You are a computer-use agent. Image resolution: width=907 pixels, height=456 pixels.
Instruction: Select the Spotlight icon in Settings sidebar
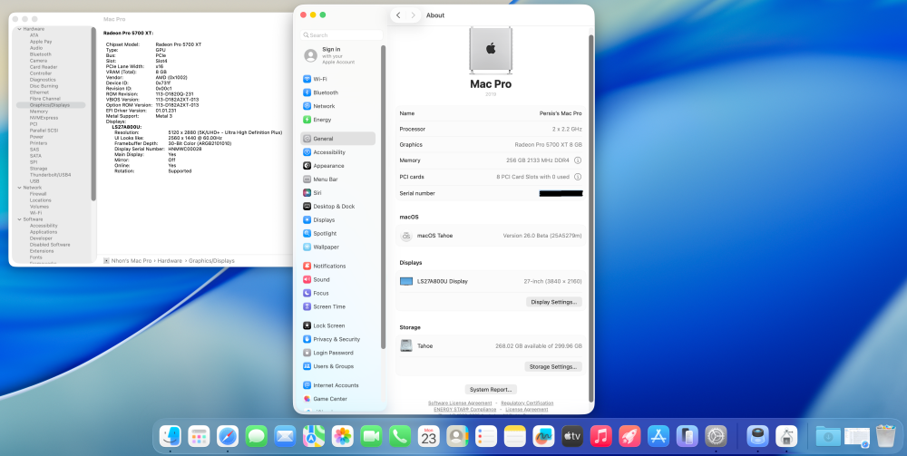307,234
